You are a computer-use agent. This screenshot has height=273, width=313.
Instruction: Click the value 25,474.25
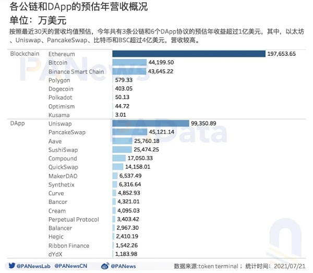(146, 150)
